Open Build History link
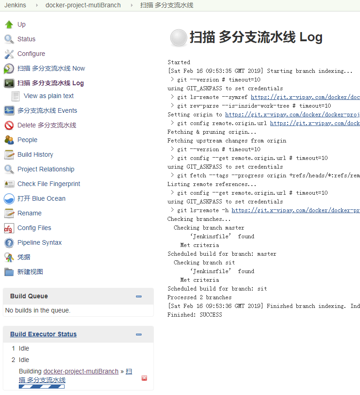The image size is (360, 395). tap(35, 154)
